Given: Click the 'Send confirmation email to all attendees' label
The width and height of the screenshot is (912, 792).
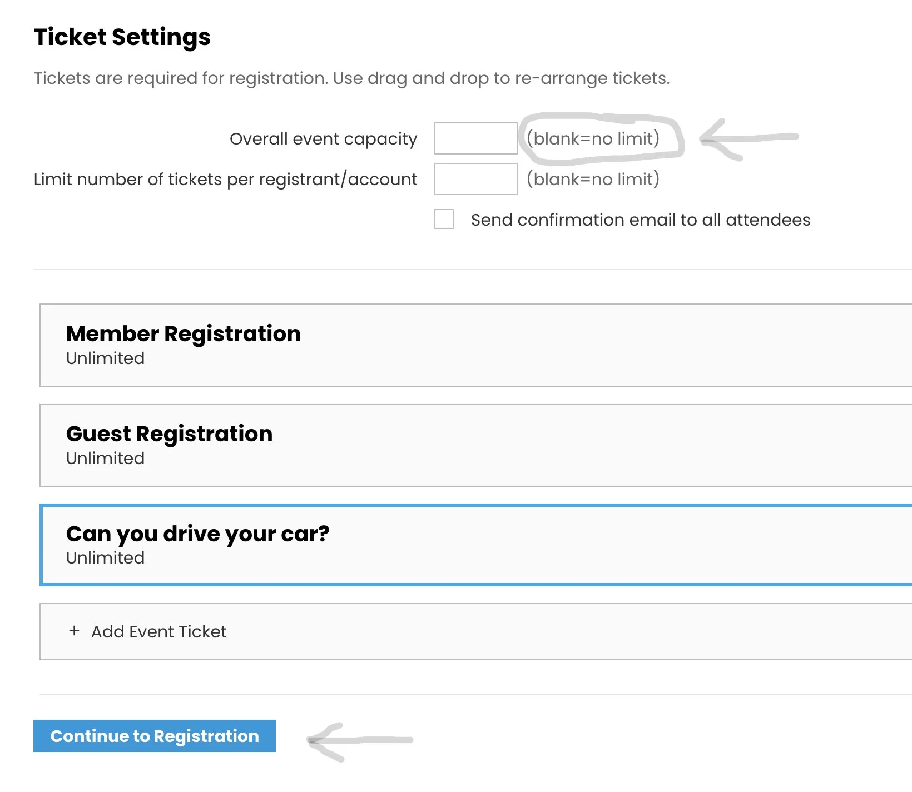Looking at the screenshot, I should 640,220.
